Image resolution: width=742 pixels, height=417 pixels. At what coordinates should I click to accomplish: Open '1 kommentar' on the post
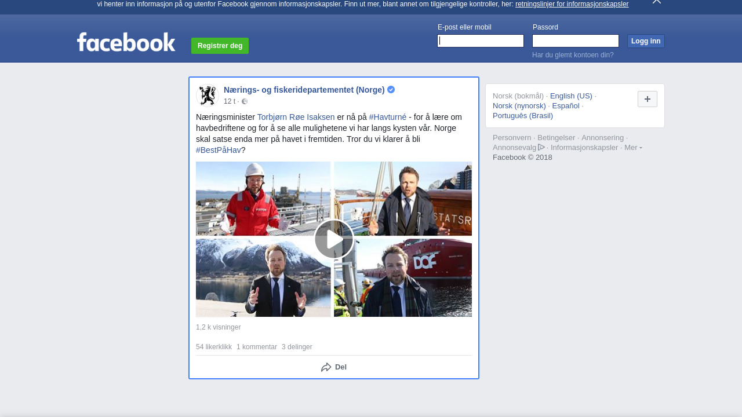tap(257, 347)
